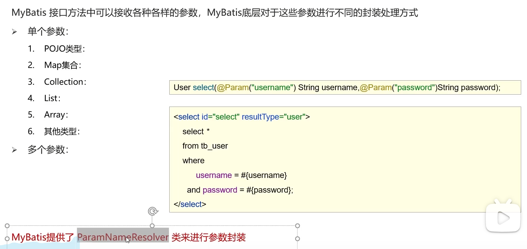Click list item 'Map集合:'
Viewport: 527px width, 249px height.
coord(63,65)
